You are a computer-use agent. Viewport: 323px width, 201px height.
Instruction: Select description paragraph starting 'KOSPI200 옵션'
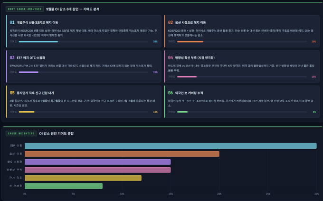[241, 33]
